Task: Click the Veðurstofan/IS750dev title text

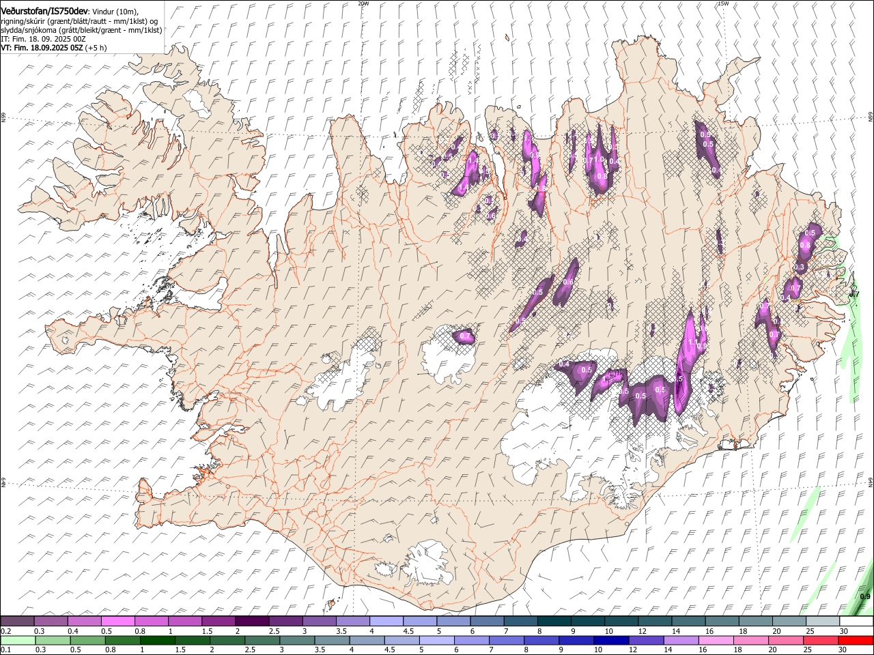Action: [x=44, y=11]
